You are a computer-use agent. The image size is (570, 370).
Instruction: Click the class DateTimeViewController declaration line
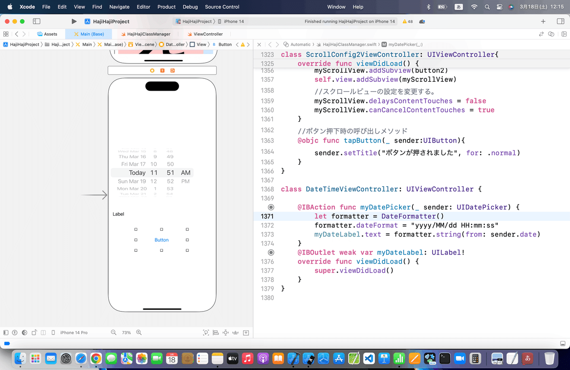tap(381, 189)
